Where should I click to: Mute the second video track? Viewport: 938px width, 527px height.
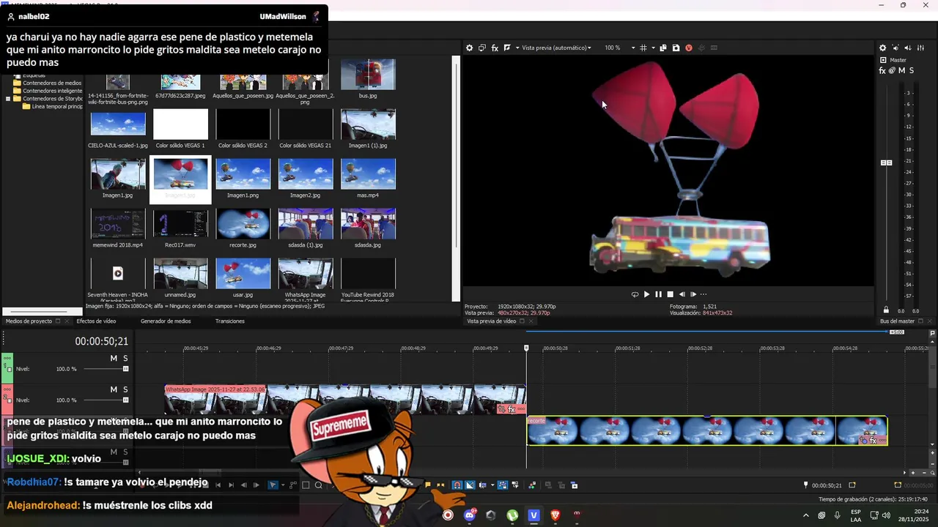tap(114, 389)
